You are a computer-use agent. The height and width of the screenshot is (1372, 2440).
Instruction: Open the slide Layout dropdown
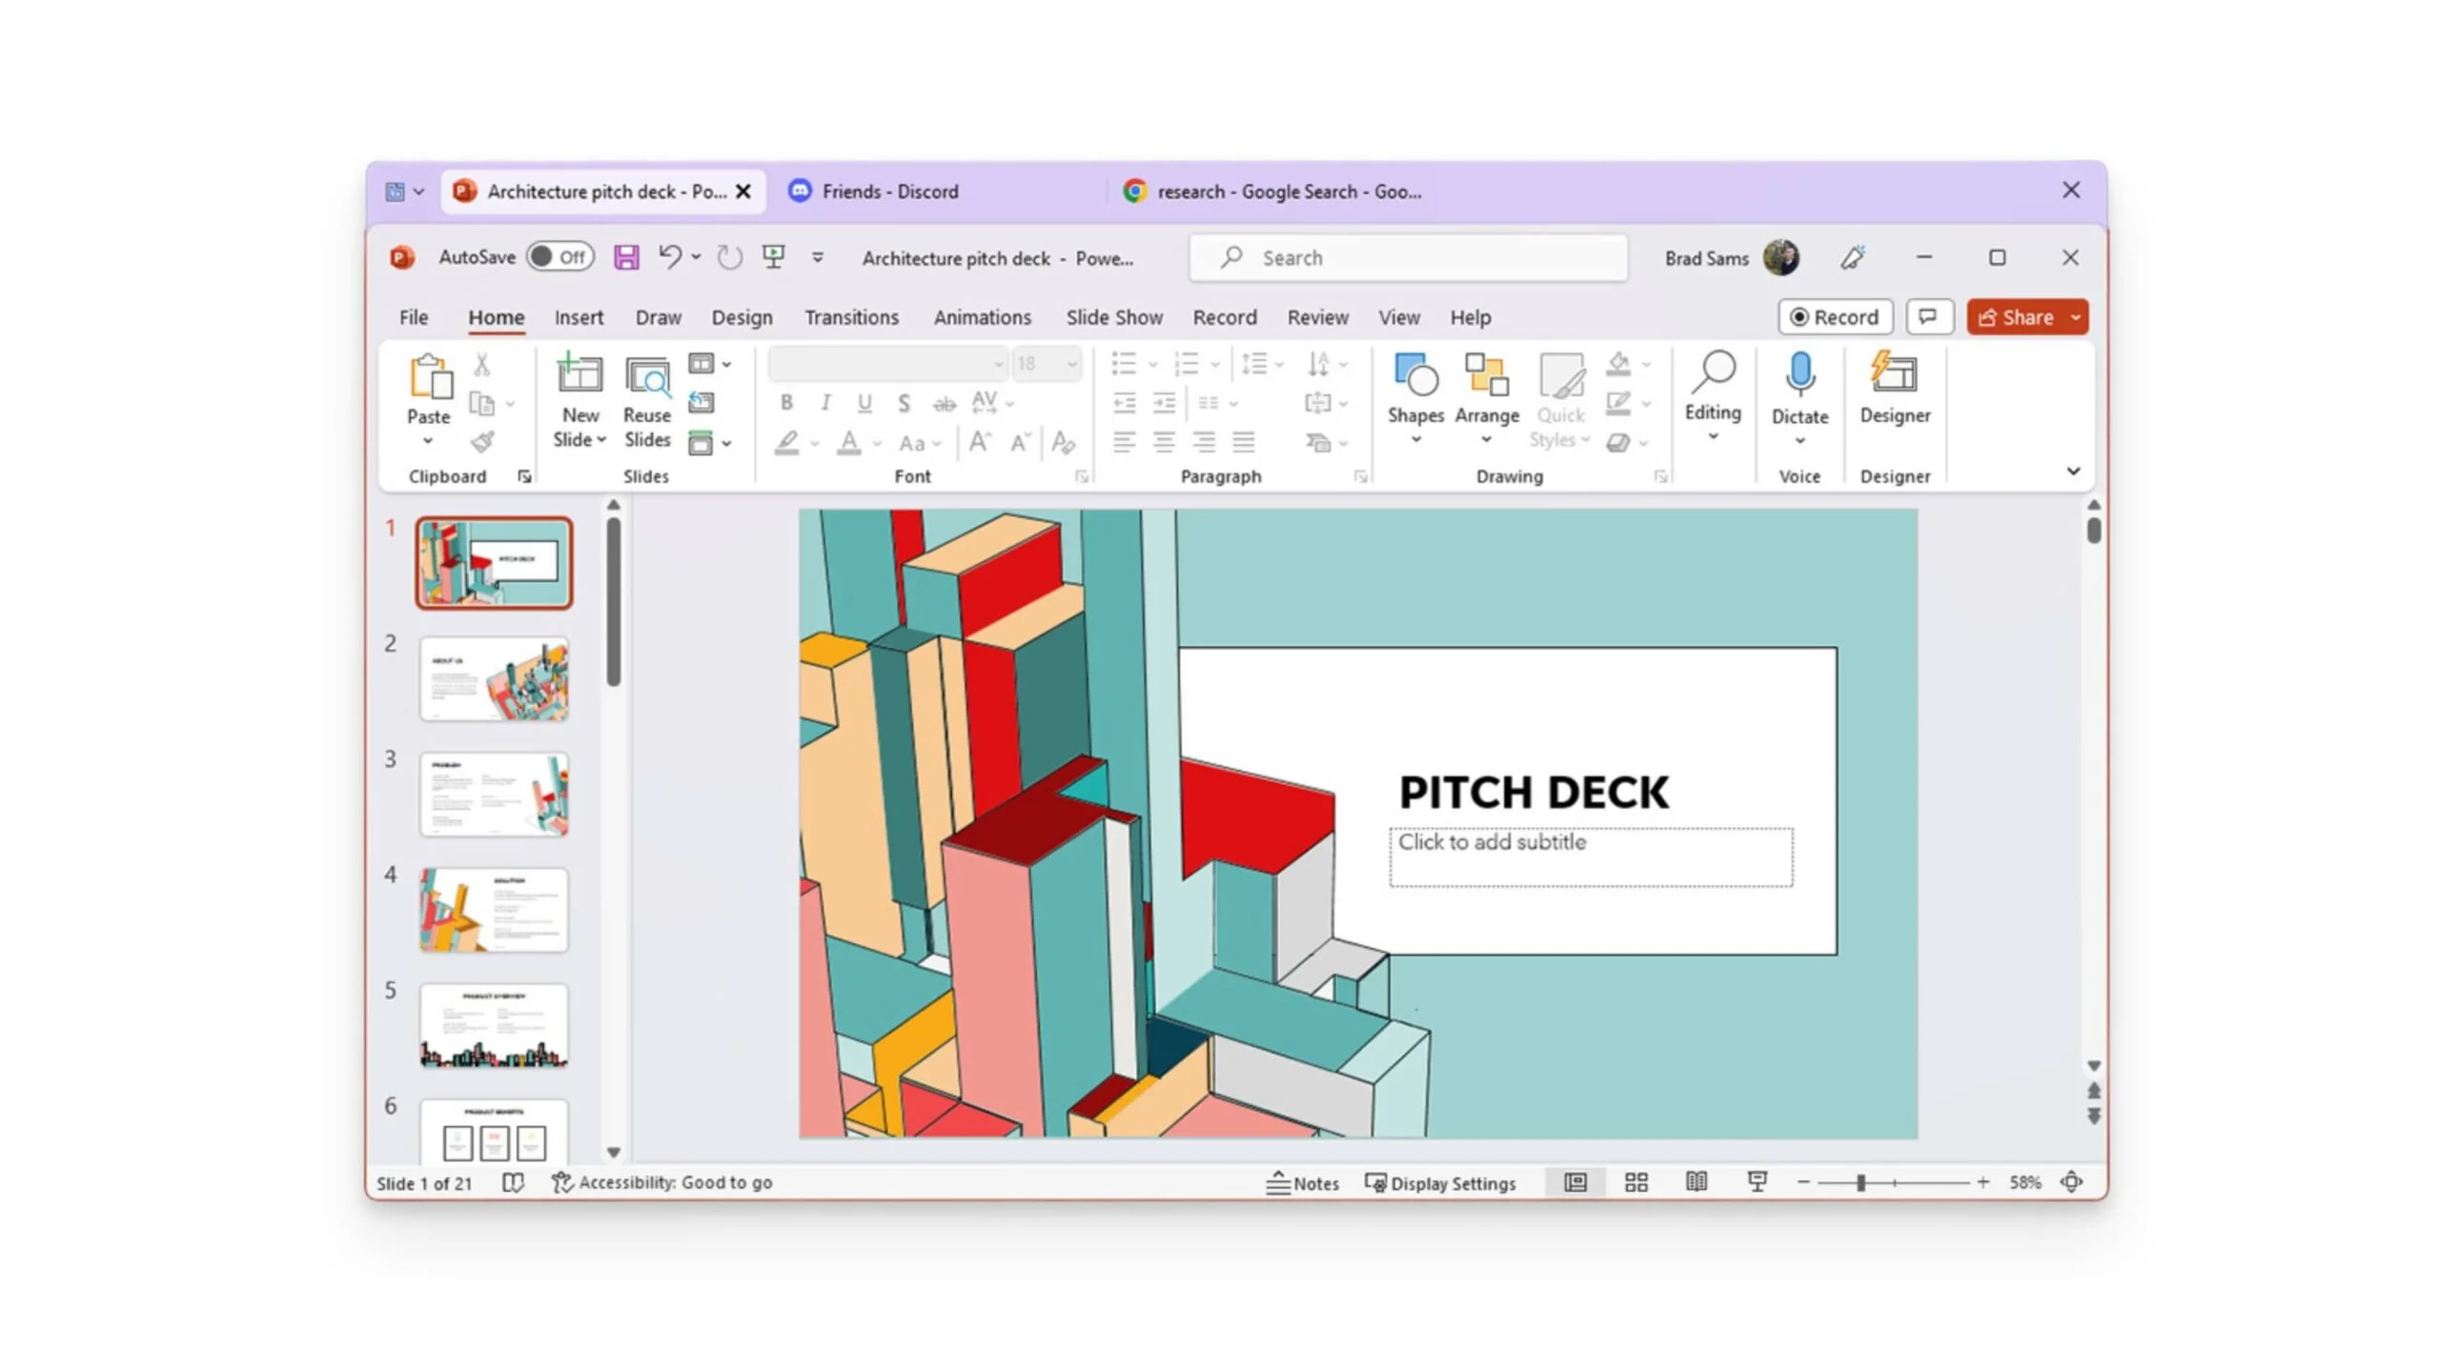(709, 364)
